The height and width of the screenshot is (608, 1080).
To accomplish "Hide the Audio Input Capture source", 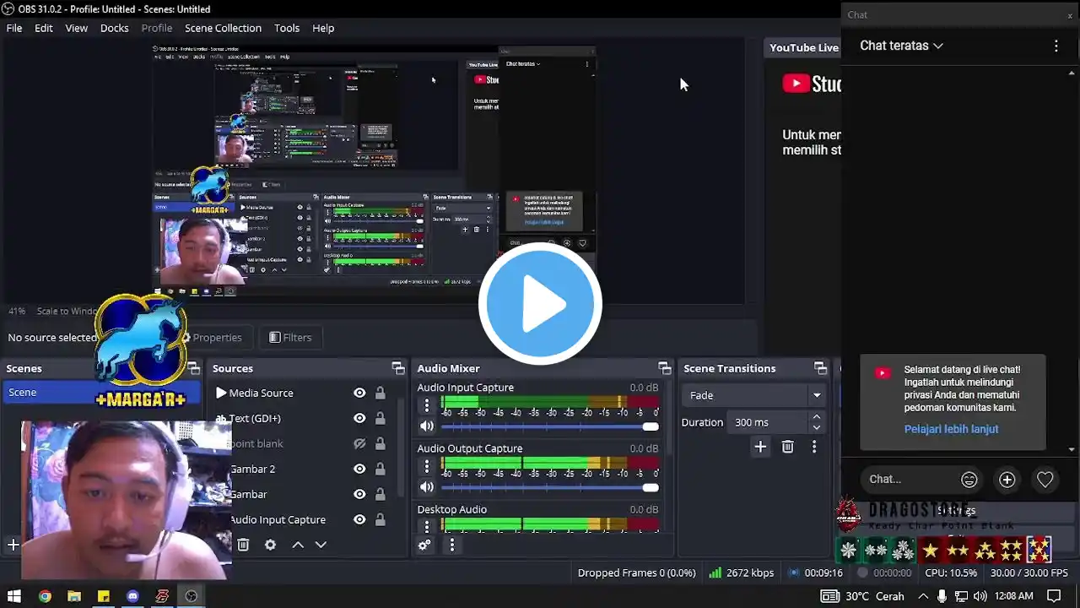I will click(359, 519).
